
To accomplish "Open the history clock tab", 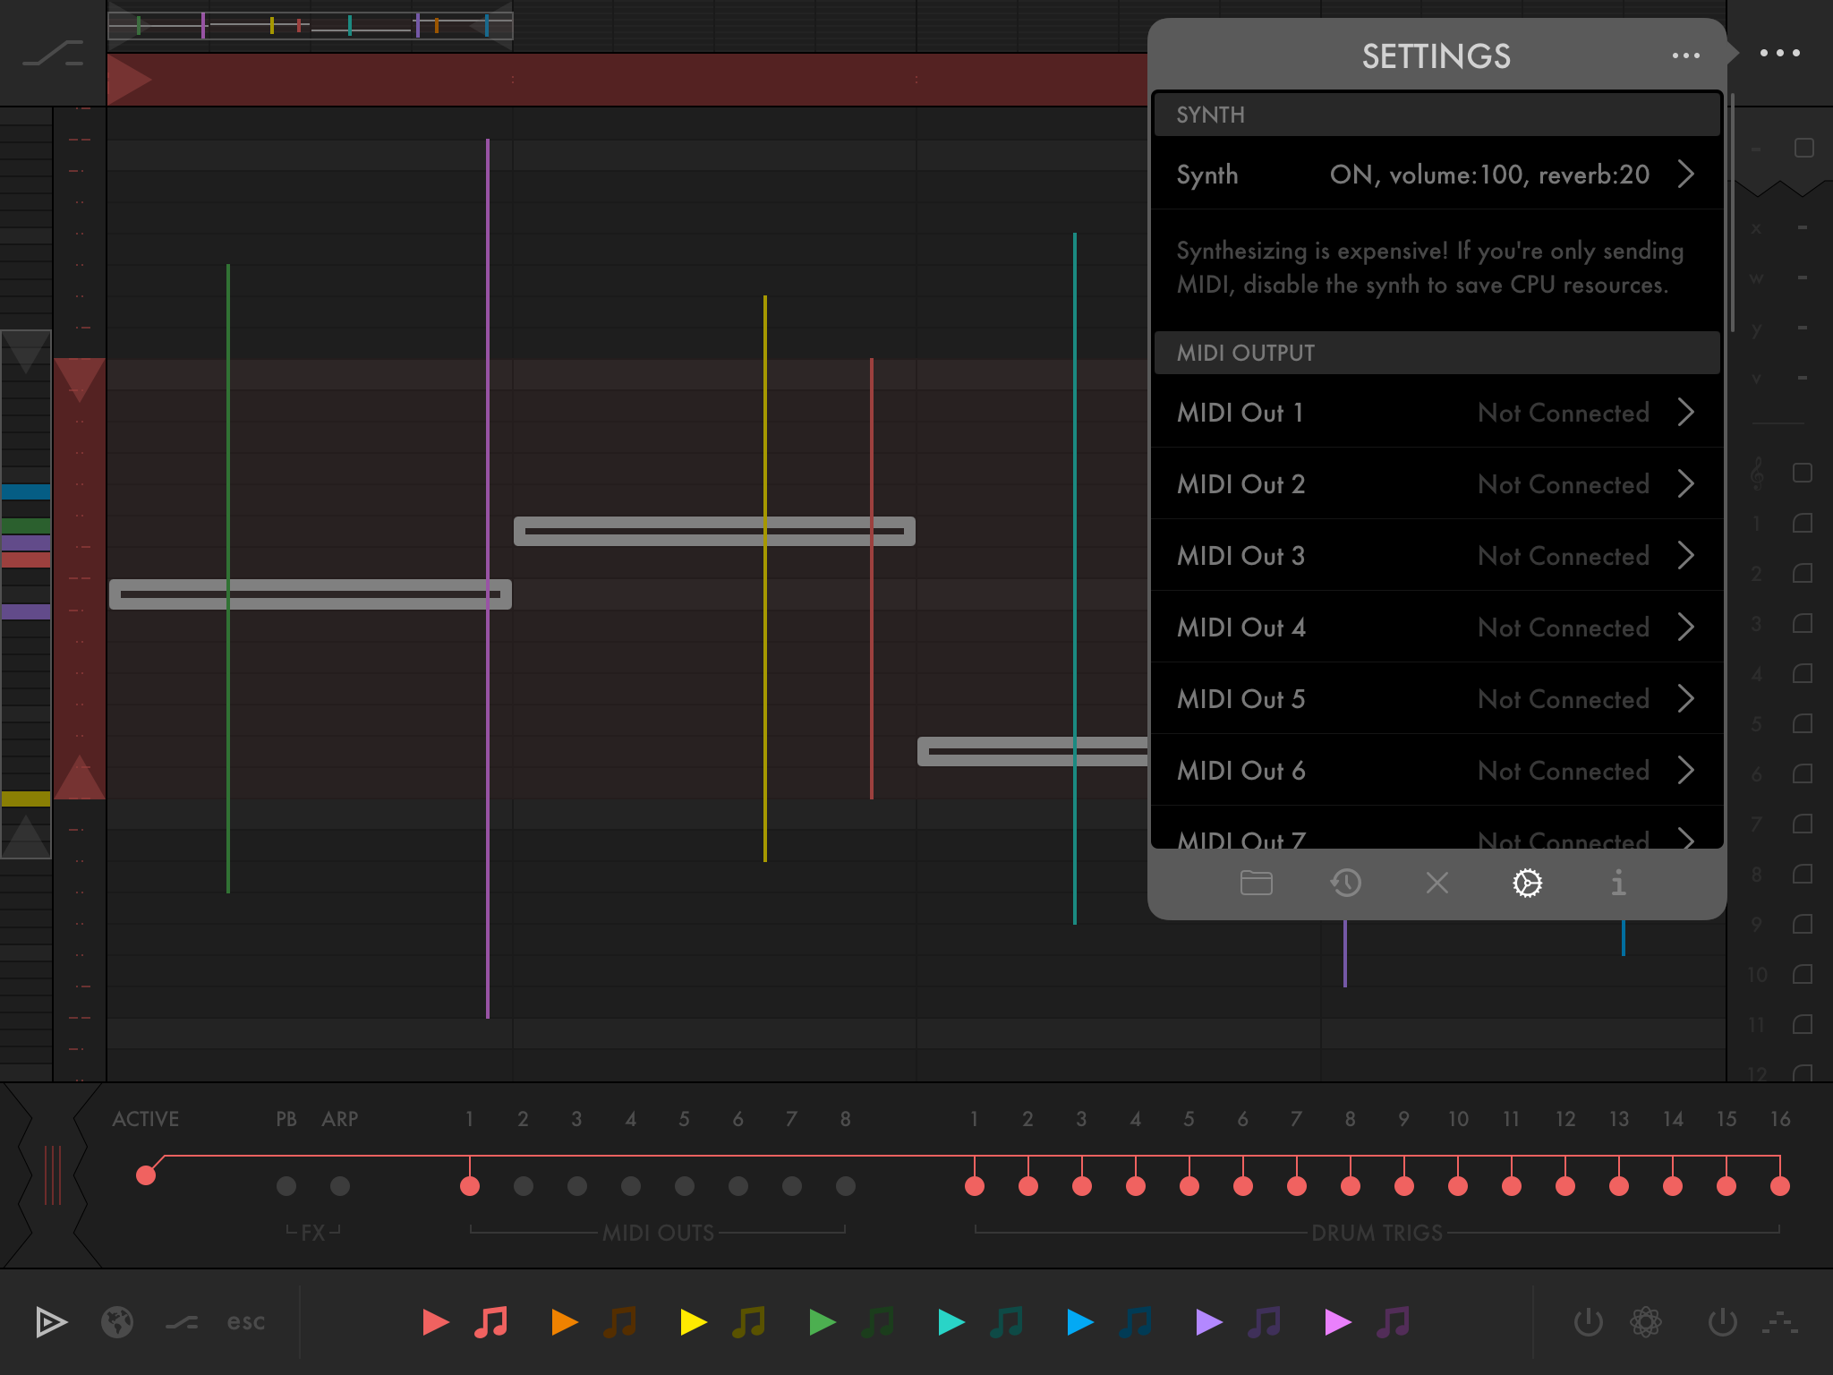I will pyautogui.click(x=1346, y=884).
